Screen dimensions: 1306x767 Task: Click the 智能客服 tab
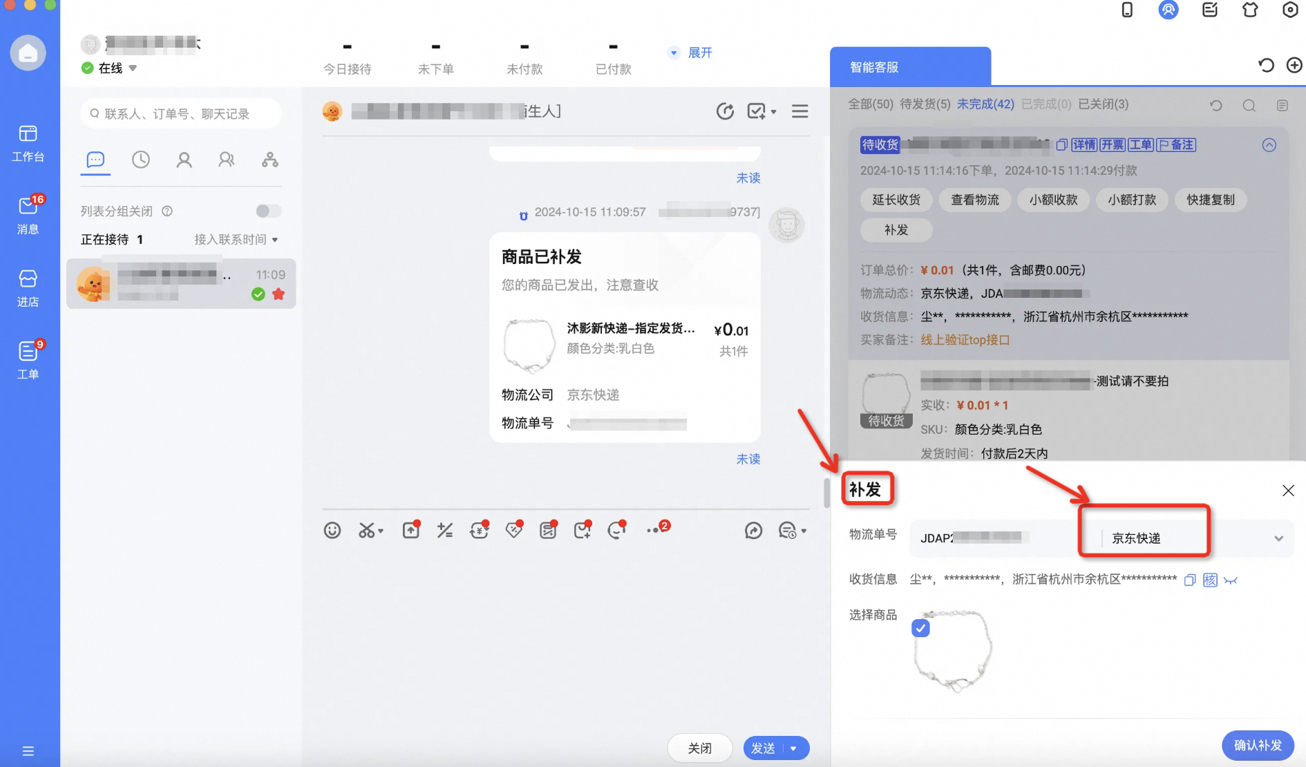click(x=910, y=67)
